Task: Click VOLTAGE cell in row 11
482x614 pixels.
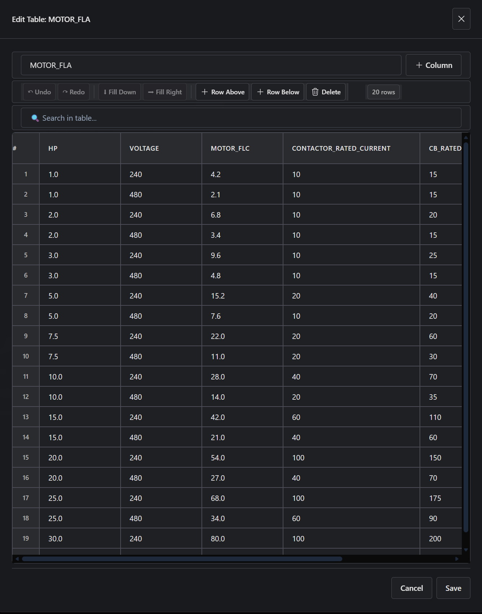Action: point(161,377)
